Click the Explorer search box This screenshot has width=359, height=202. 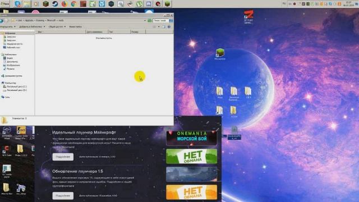pyautogui.click(x=161, y=20)
